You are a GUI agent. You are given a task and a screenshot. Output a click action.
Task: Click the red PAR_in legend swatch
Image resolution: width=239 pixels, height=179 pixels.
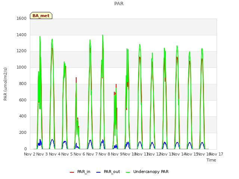click(x=72, y=172)
